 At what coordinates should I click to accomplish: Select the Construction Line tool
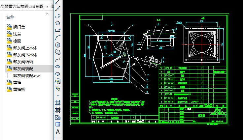58,9
